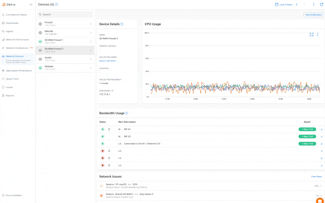The width and height of the screenshot is (325, 203).
Task: Expand the CPU Usage chart to fullscreen
Action: point(311,34)
